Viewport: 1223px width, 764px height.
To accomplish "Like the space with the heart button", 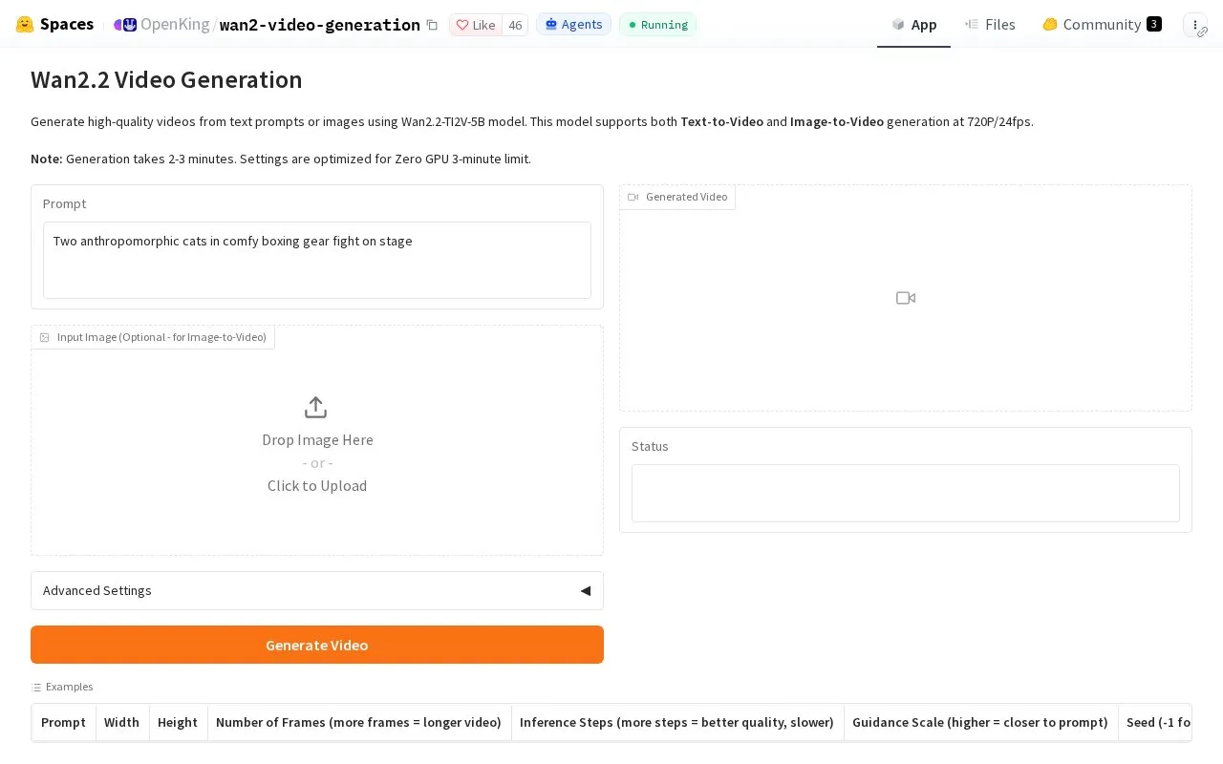I will pyautogui.click(x=476, y=25).
